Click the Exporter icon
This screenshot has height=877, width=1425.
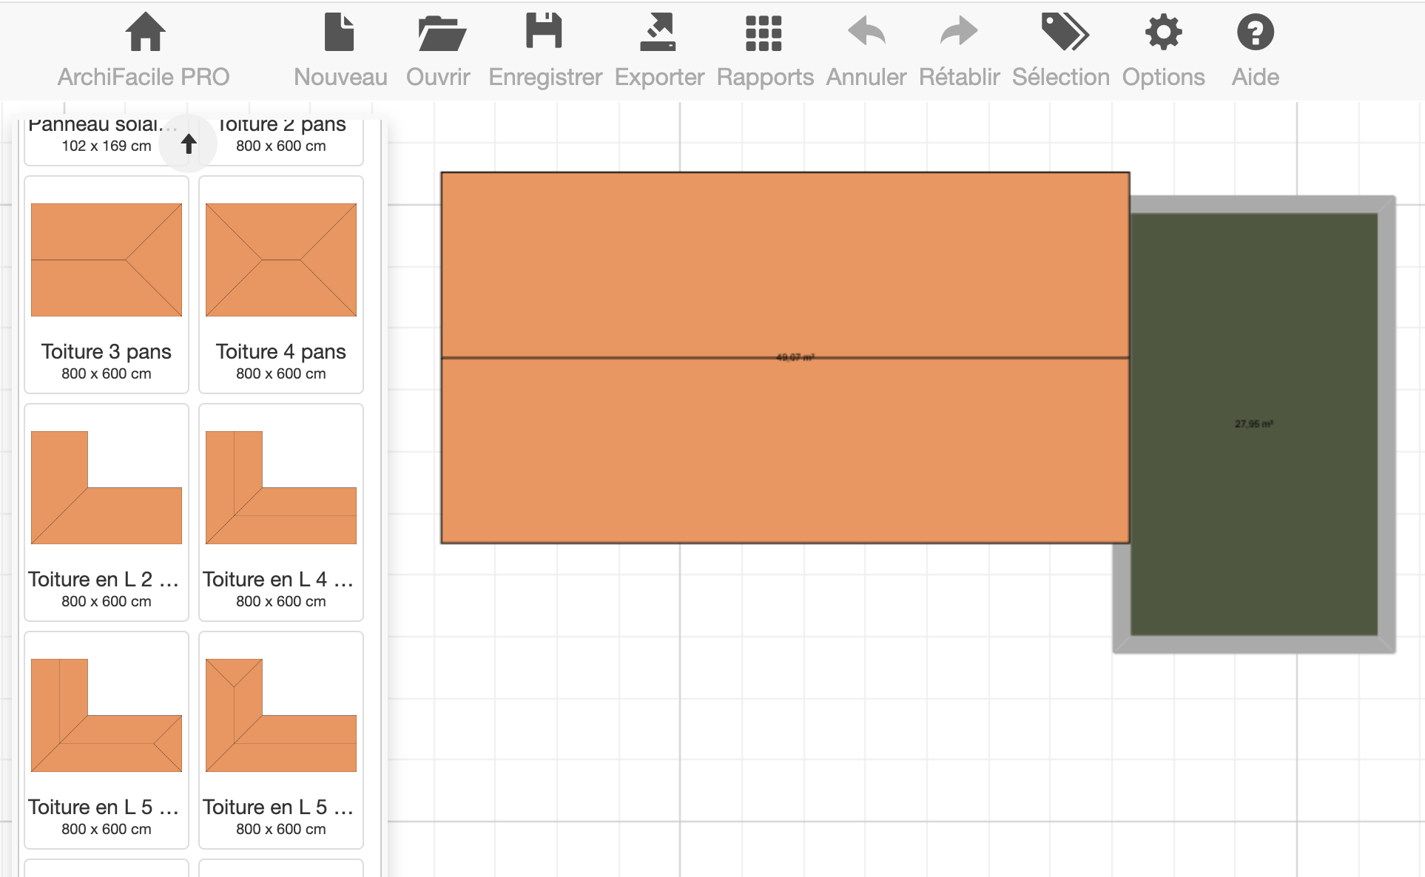(658, 33)
